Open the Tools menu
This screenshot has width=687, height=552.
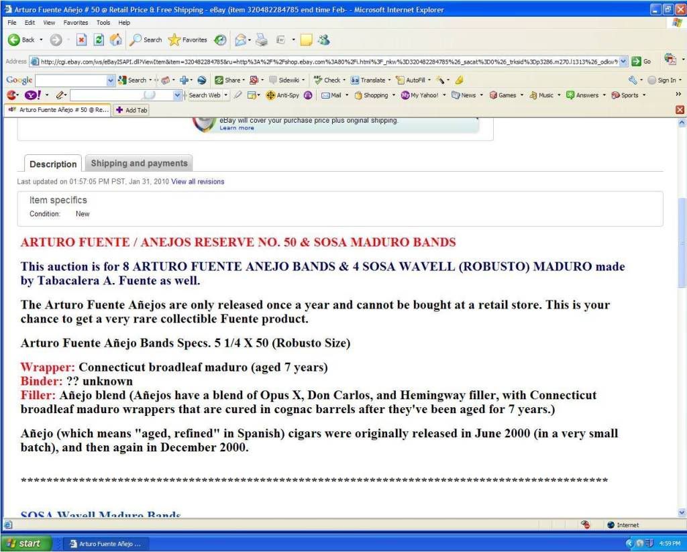click(x=103, y=22)
